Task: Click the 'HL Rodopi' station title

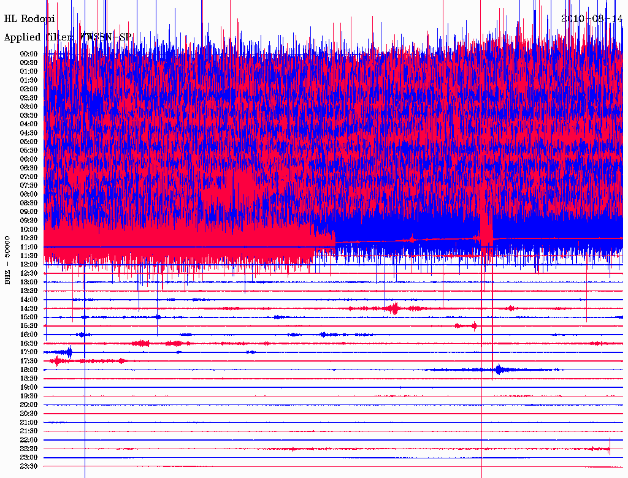Action: 29,18
